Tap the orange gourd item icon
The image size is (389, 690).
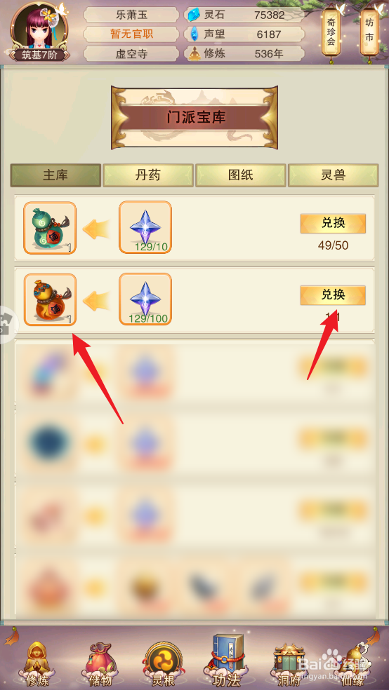pos(50,299)
